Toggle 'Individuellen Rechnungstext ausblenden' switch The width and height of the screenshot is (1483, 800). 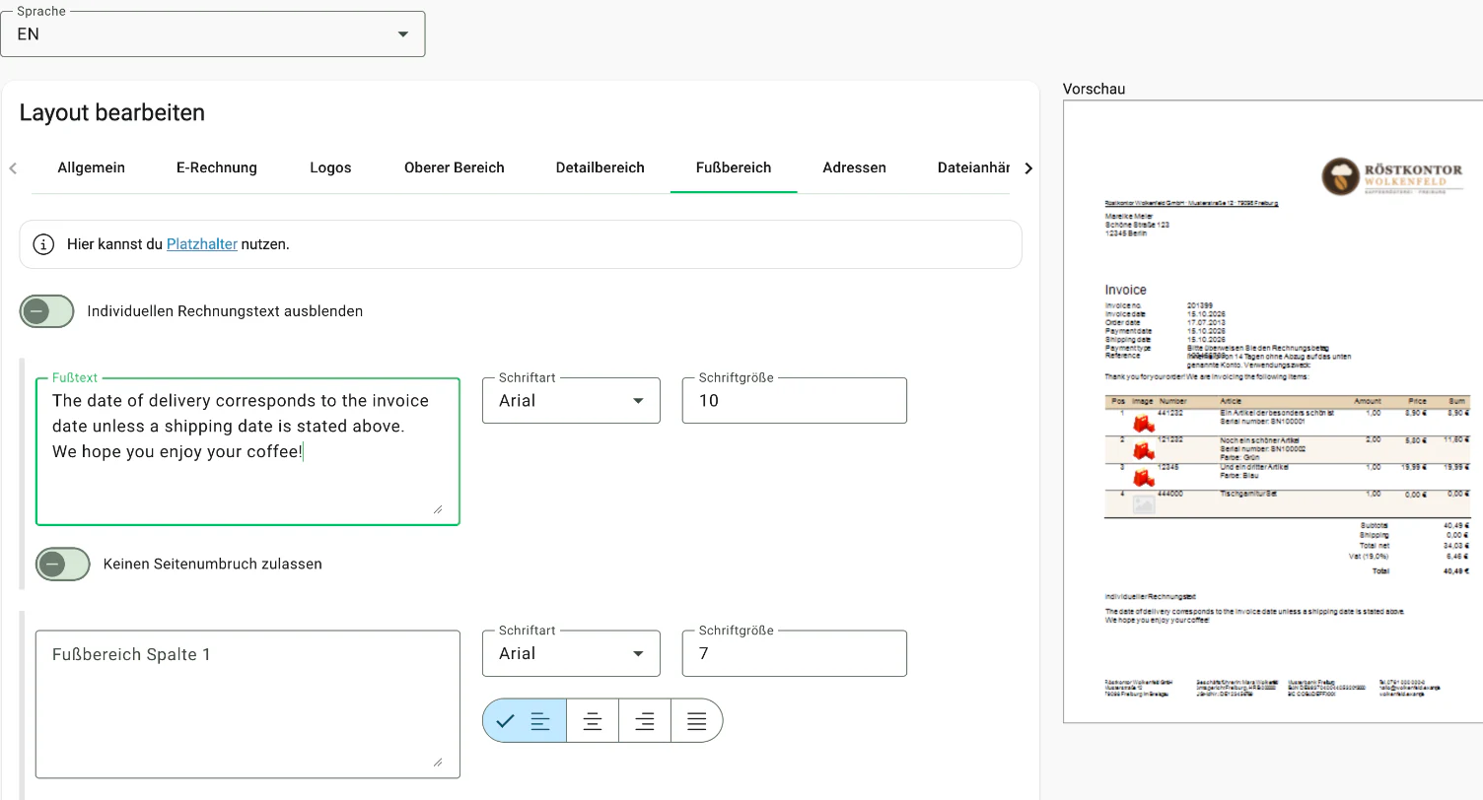[47, 311]
